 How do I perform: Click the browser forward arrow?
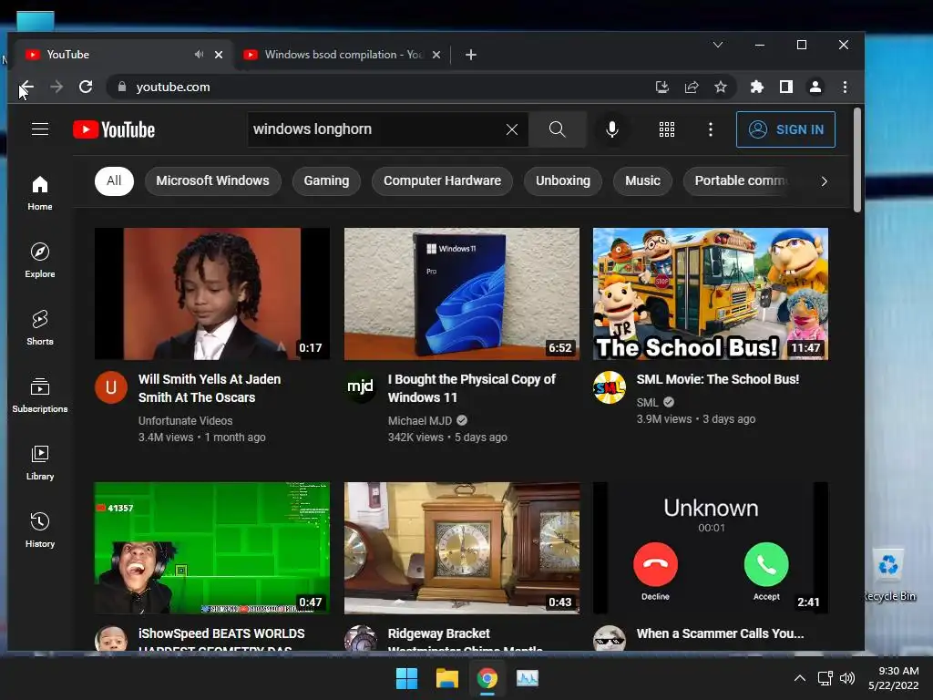pos(56,87)
